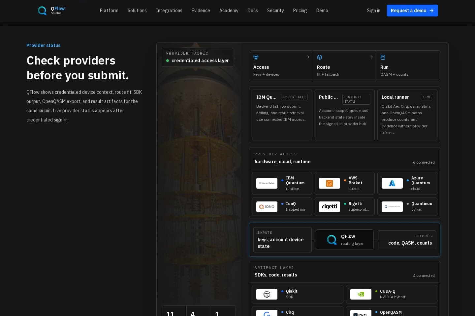Select IonQ trapped ion provider
Screen dimensions: 475x316
(282, 207)
